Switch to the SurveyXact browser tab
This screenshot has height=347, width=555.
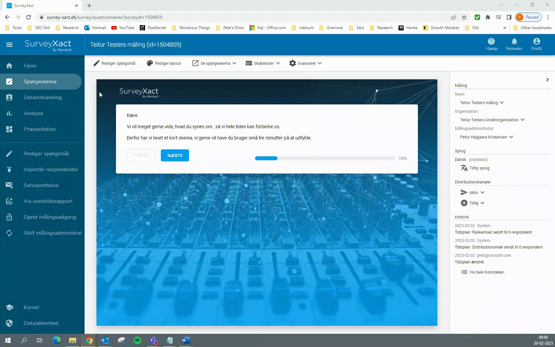[42, 6]
